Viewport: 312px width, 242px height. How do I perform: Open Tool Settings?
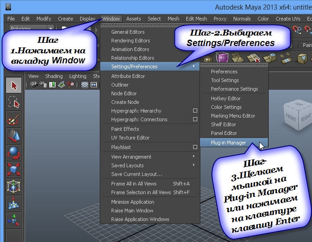tap(225, 80)
